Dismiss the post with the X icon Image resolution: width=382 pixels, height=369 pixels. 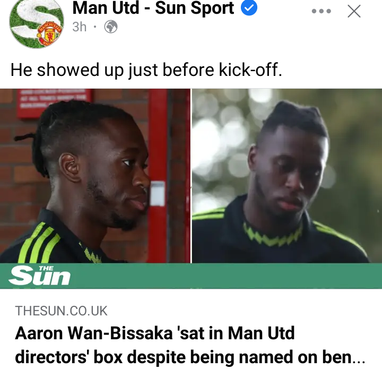354,11
